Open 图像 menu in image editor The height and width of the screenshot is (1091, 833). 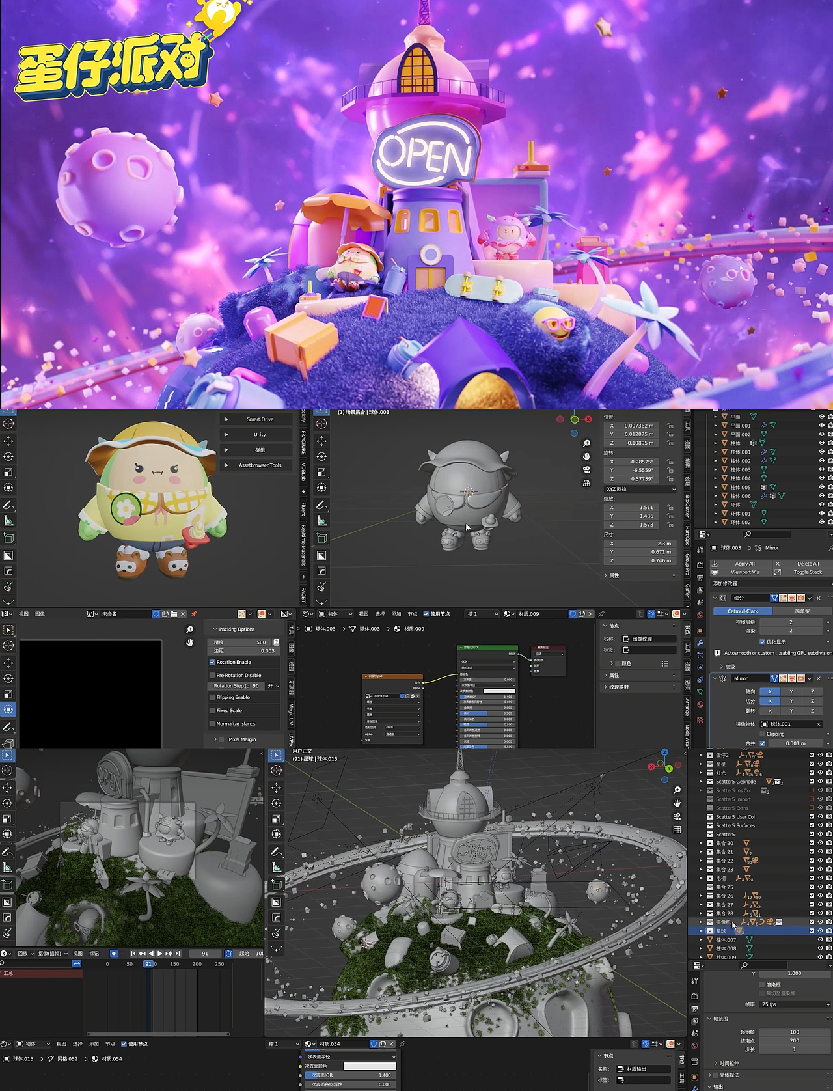(40, 614)
